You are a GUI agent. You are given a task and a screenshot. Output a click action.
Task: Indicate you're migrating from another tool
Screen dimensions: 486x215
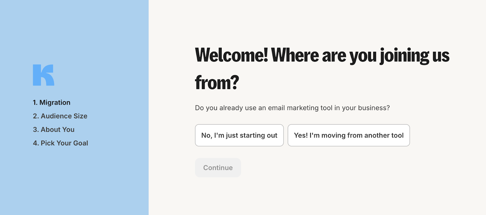point(348,135)
